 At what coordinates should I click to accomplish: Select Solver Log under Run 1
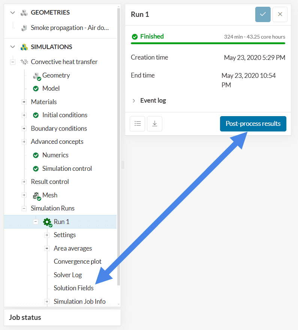coord(67,275)
